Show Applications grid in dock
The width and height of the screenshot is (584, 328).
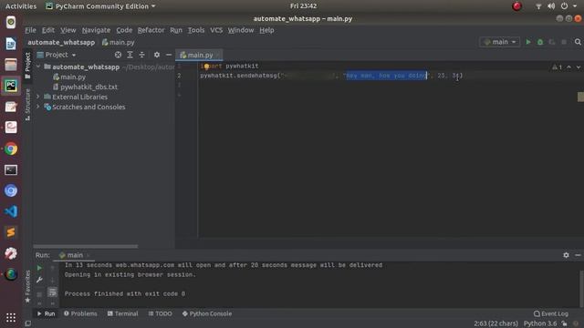pos(11,317)
